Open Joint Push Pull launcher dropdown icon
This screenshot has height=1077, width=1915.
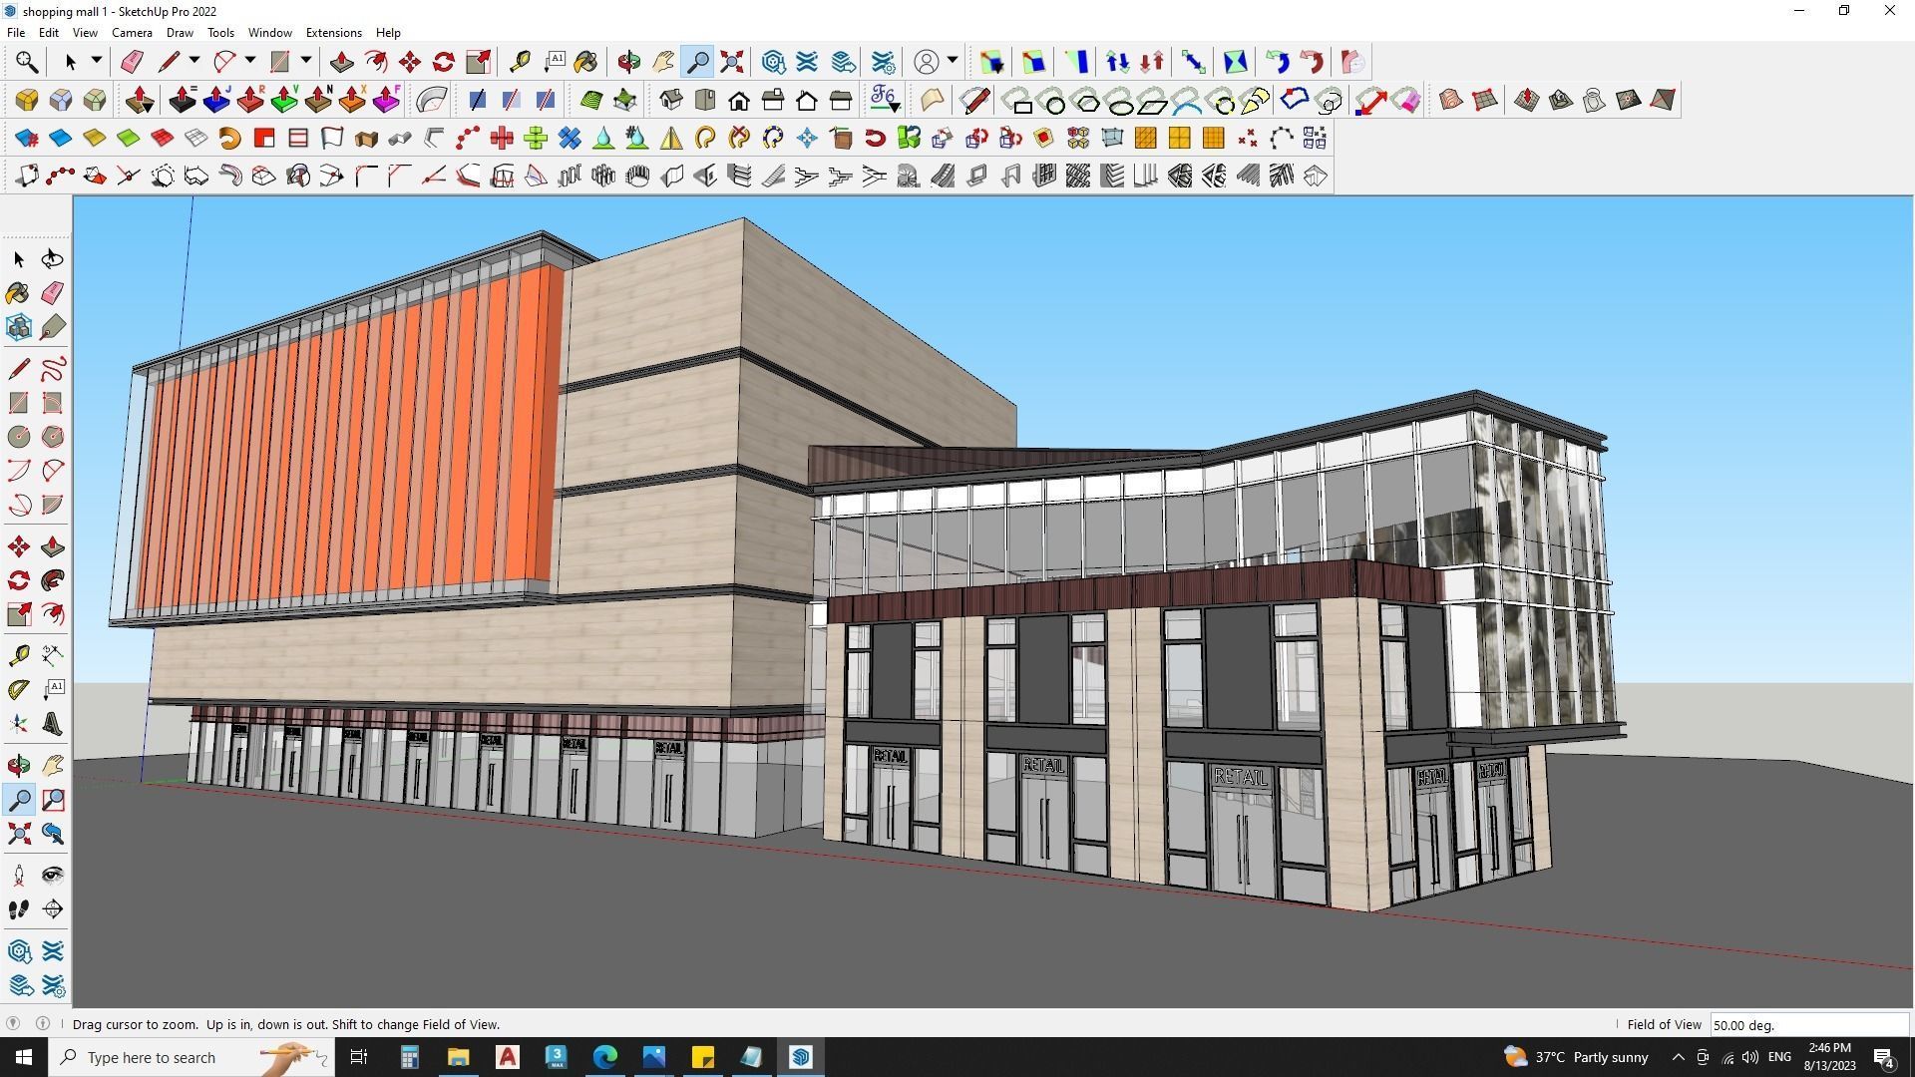coord(140,100)
